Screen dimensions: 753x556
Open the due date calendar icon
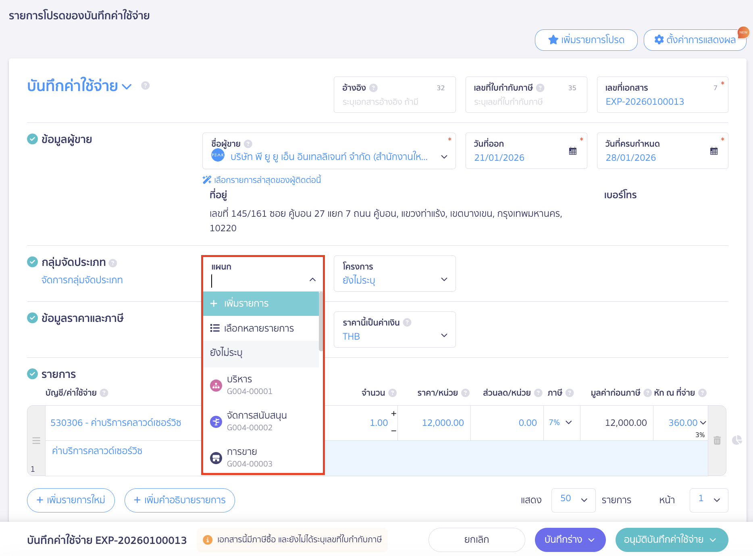tap(713, 151)
